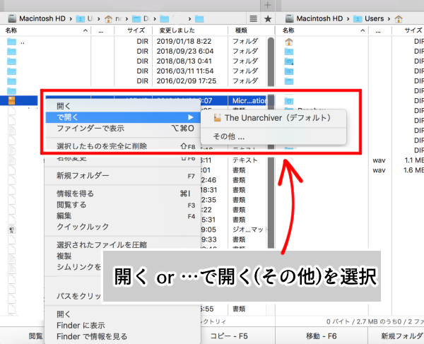Choose The Unarchiver (デフォルト) in the submenu
The width and height of the screenshot is (424, 344).
click(x=273, y=118)
